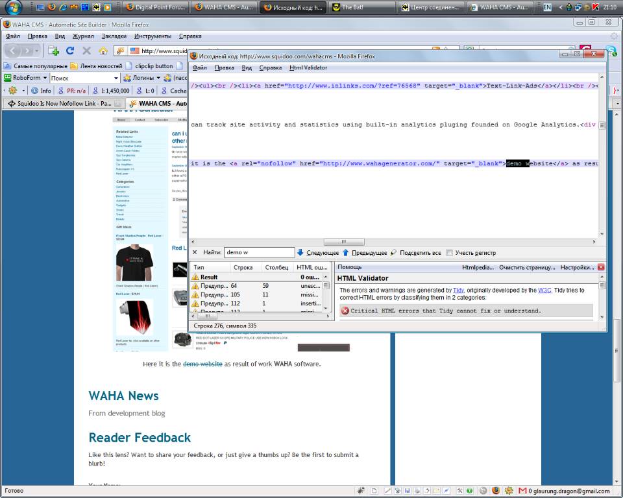Open Справка menu in source viewer window

click(270, 67)
